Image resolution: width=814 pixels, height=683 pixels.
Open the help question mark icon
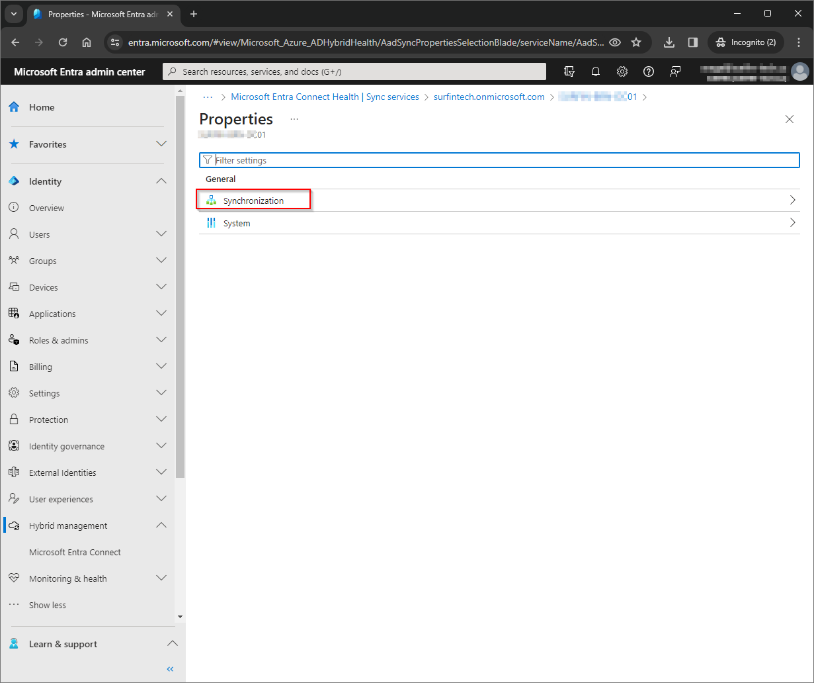click(649, 71)
